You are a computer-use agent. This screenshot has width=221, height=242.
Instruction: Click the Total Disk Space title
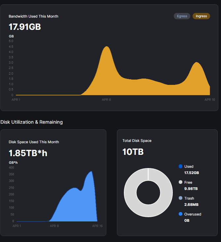click(x=137, y=141)
